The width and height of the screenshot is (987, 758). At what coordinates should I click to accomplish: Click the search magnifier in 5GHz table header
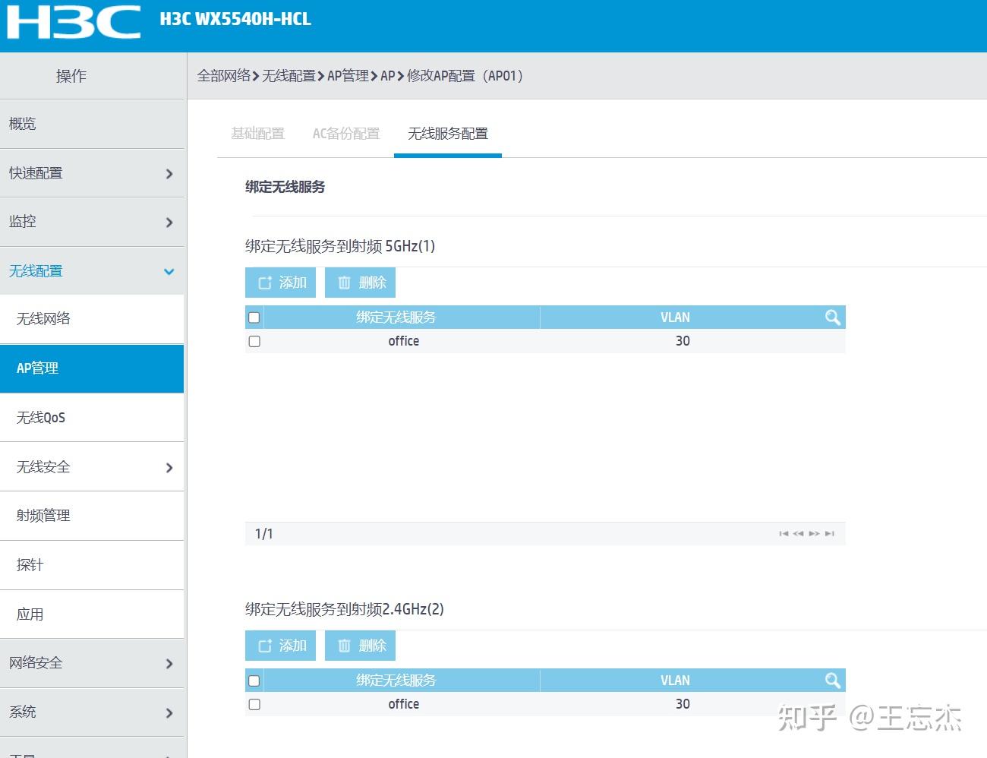[x=832, y=317]
